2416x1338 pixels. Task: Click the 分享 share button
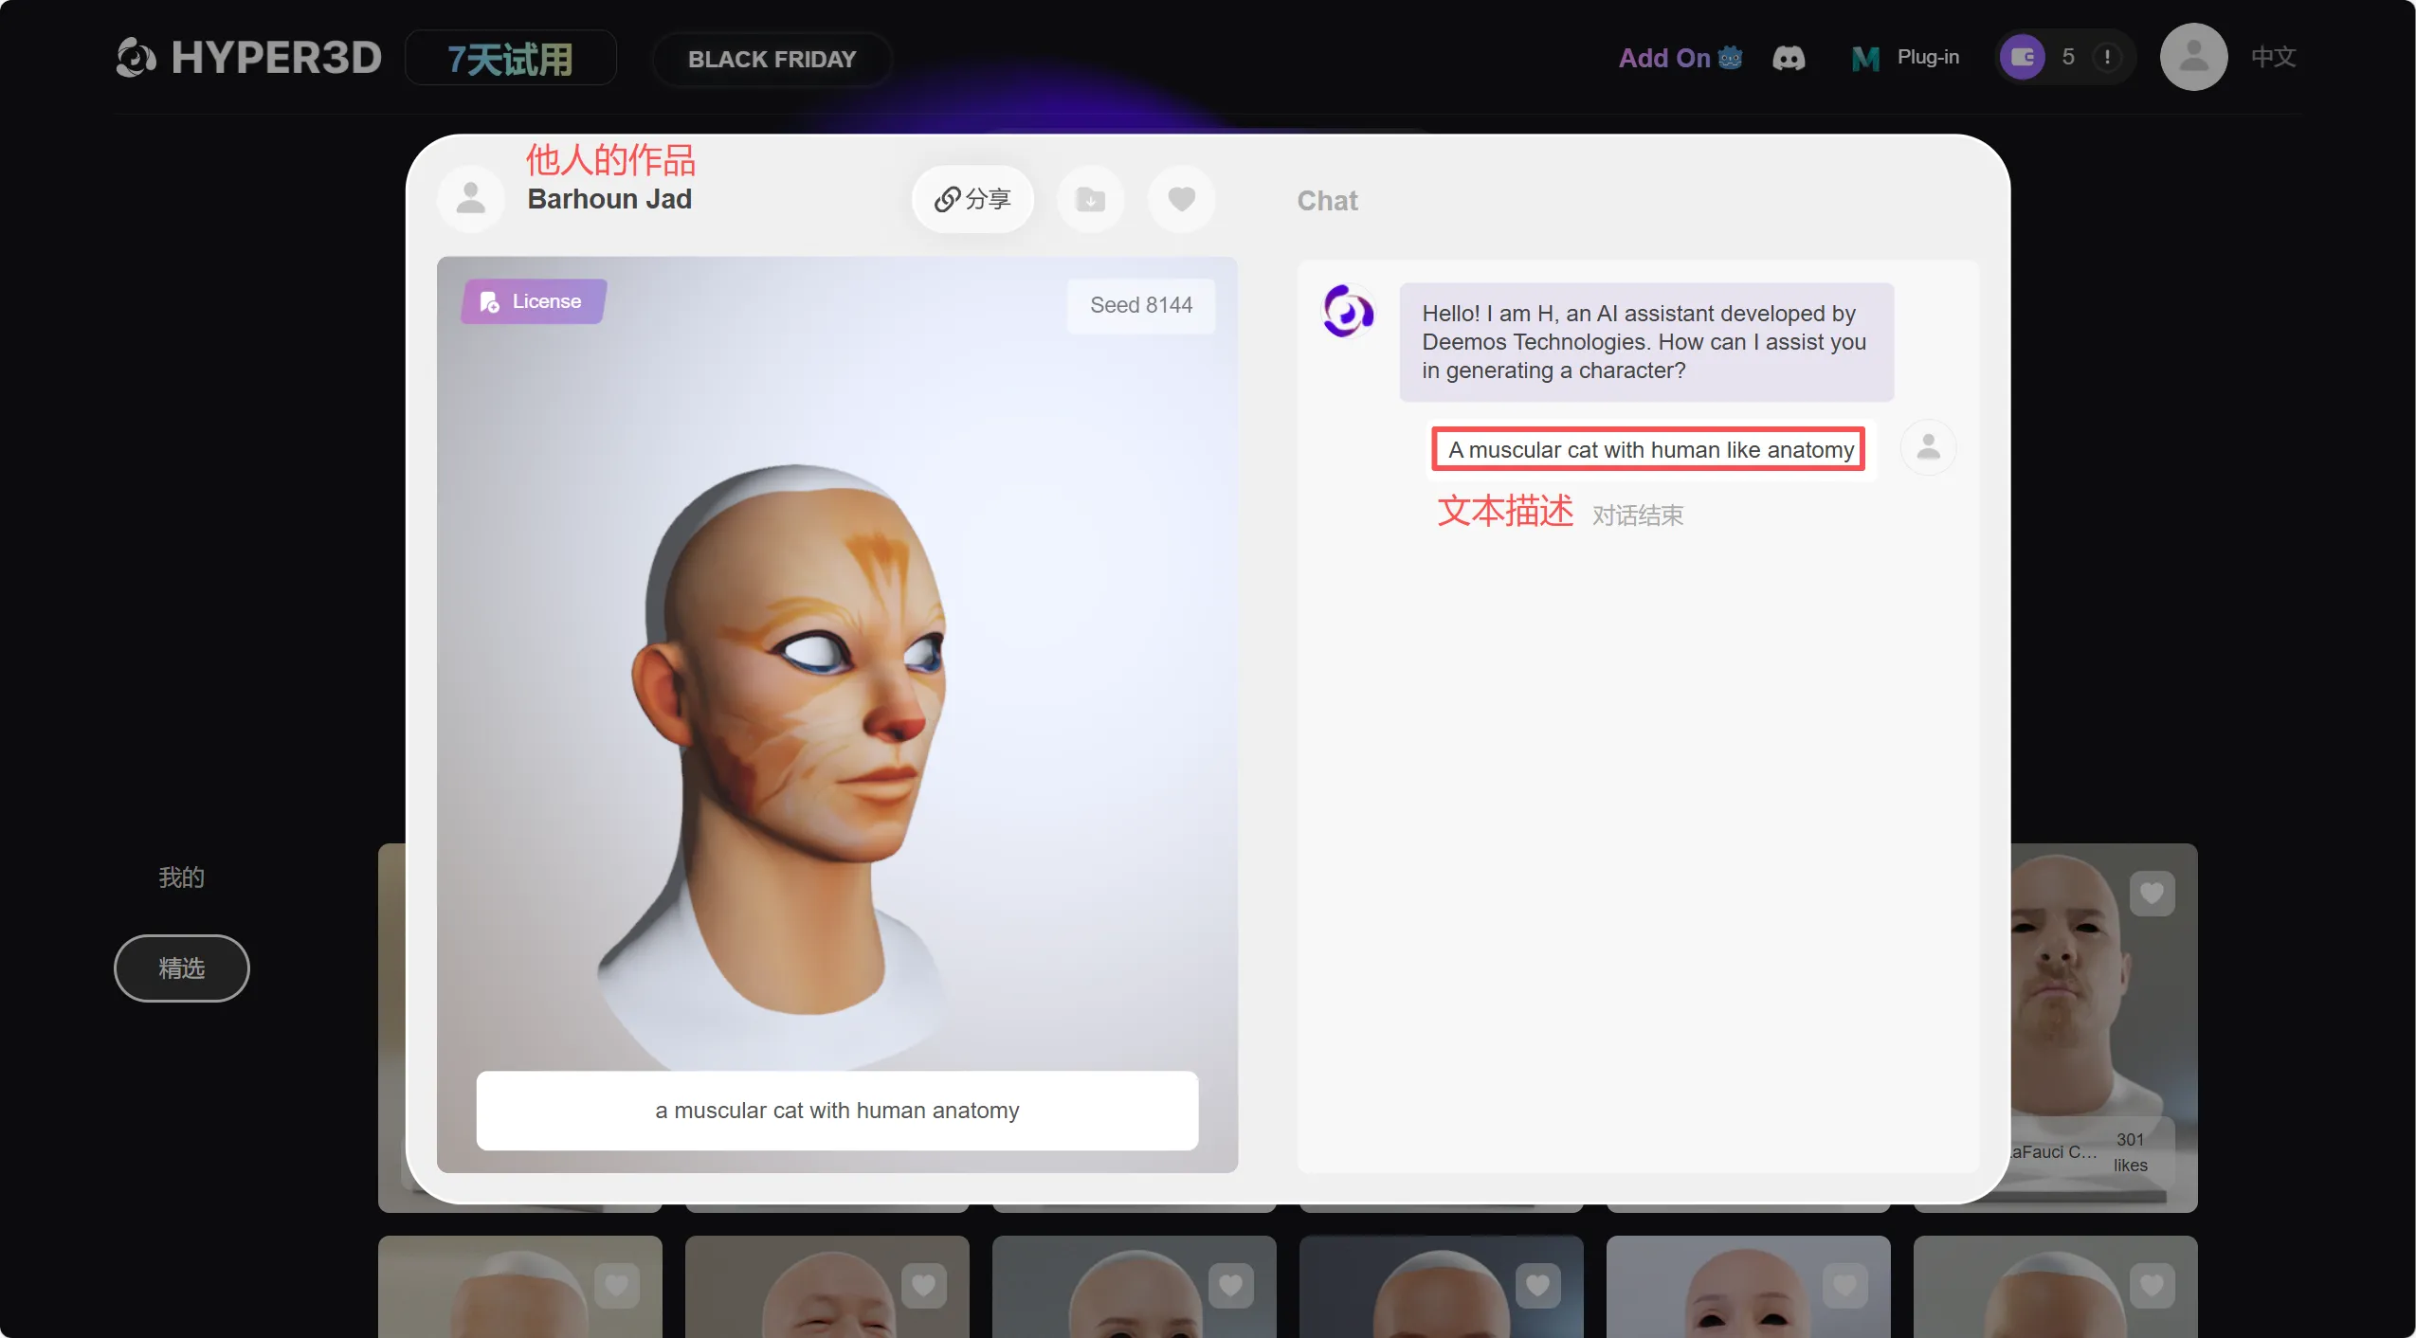pos(972,199)
